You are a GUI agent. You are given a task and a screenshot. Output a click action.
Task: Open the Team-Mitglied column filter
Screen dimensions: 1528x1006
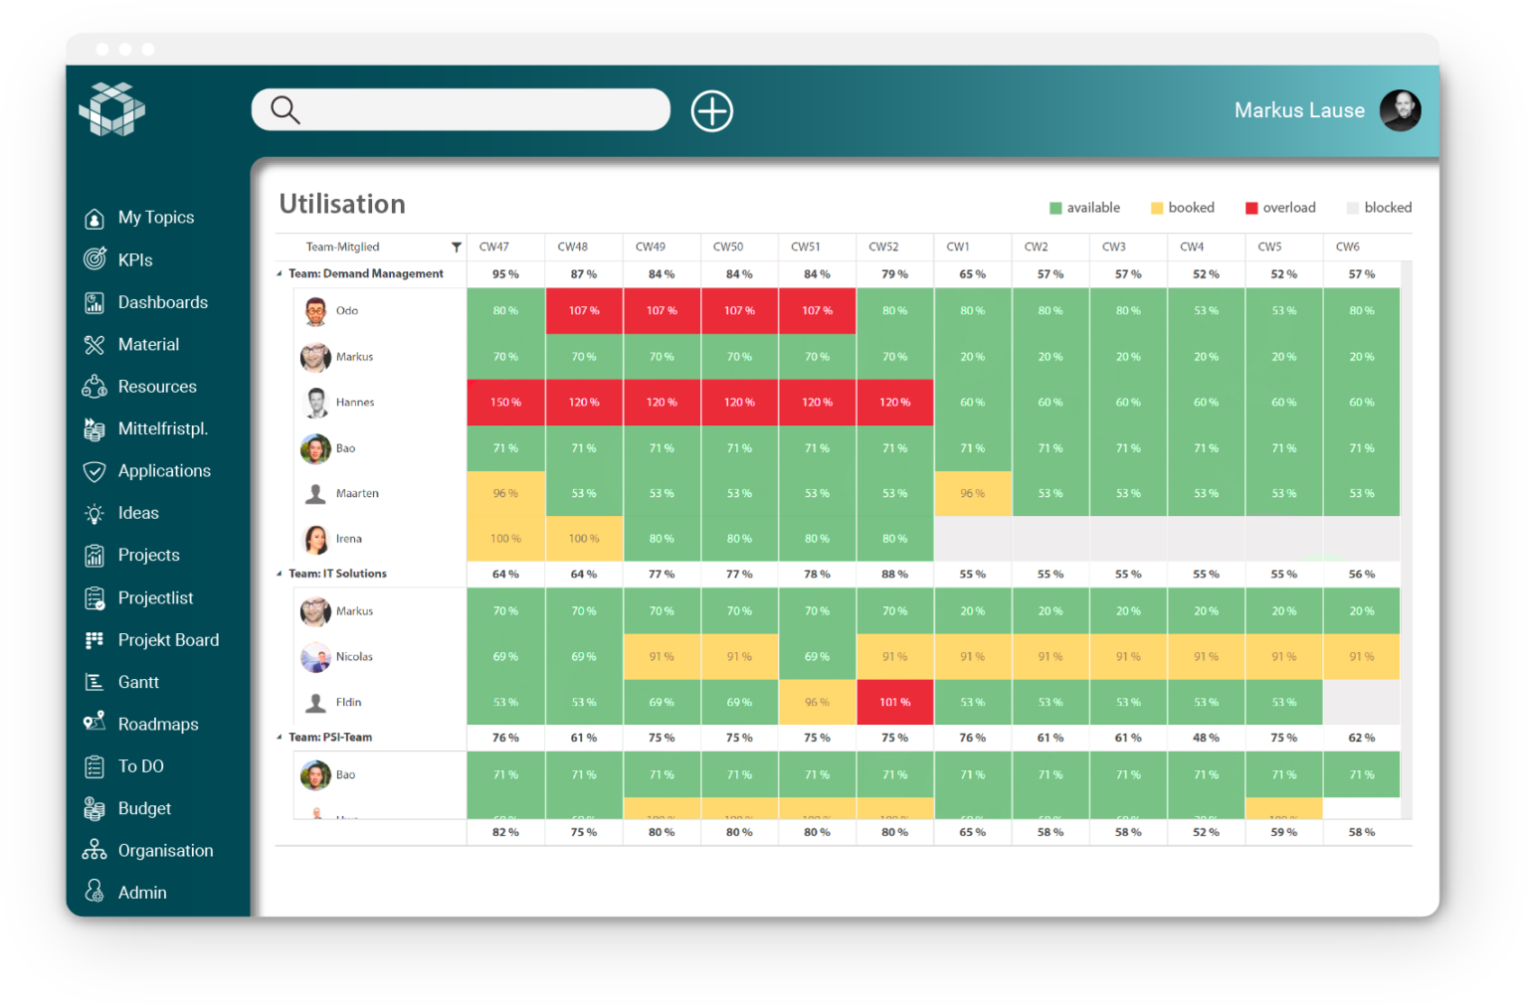pyautogui.click(x=457, y=248)
